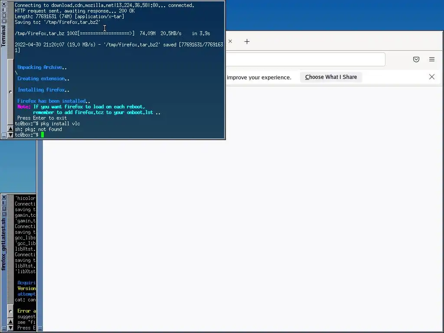This screenshot has width=444, height=333.
Task: Click the Save to Pocket icon
Action: pyautogui.click(x=416, y=59)
